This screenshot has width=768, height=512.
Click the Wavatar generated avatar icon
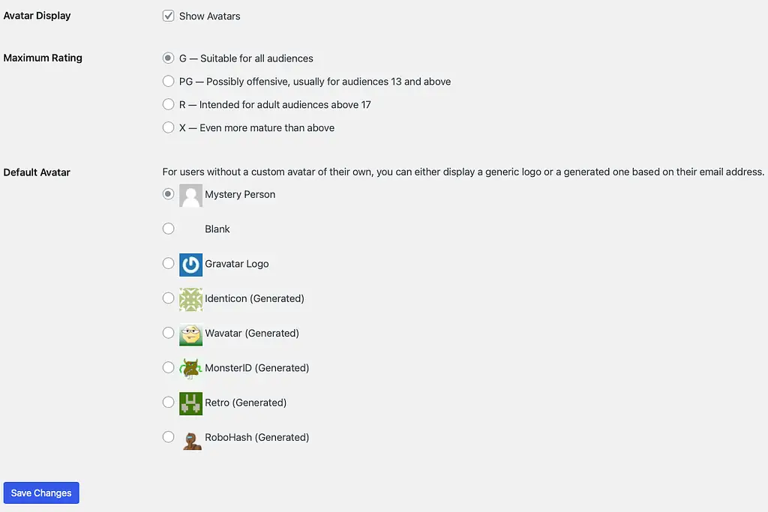(190, 333)
